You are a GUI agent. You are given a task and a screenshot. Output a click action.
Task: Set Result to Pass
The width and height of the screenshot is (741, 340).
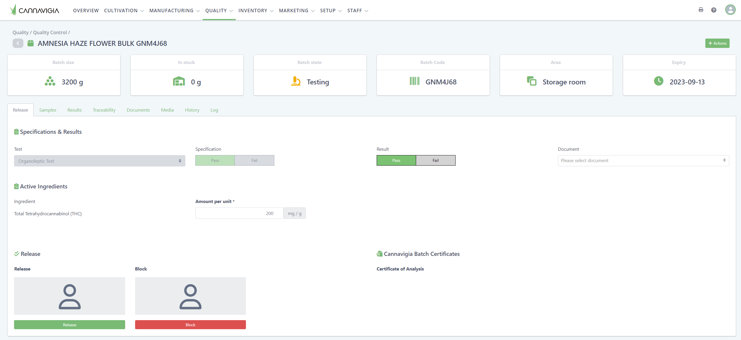point(396,160)
